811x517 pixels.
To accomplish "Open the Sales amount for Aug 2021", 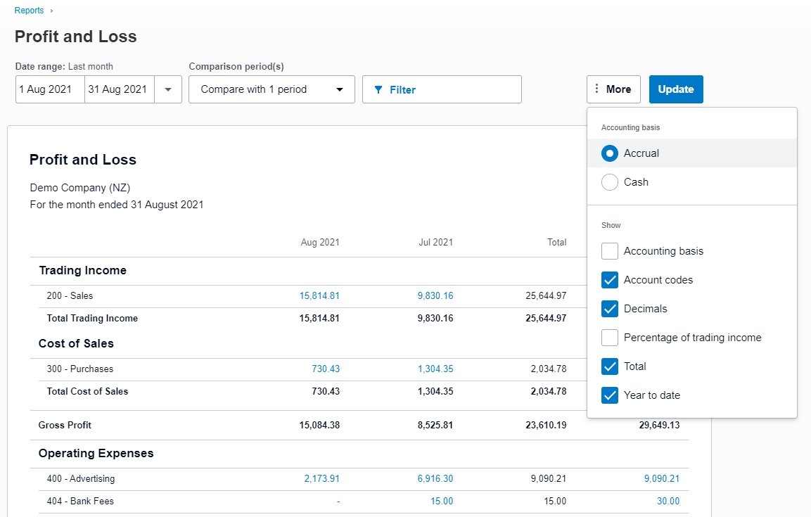I will point(320,295).
